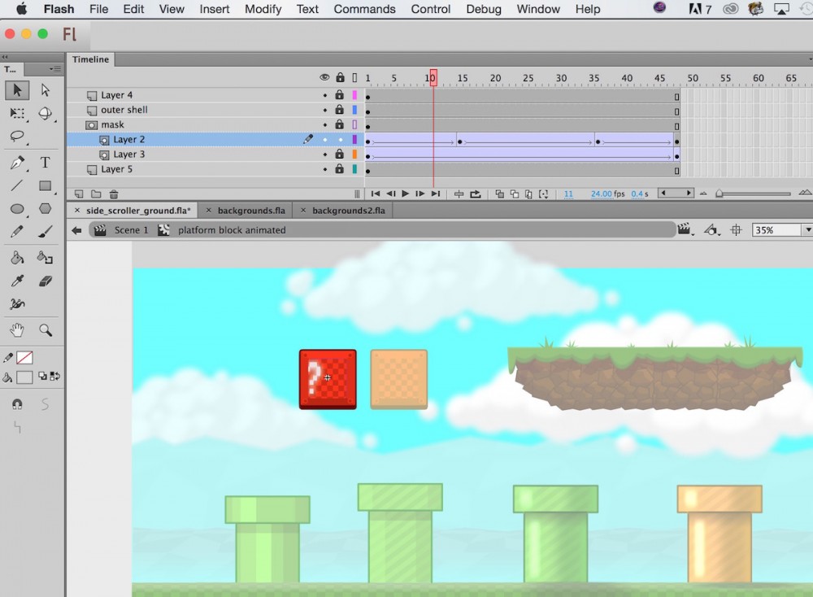Lock the outer shell layer
Viewport: 813px width, 597px height.
(x=339, y=110)
